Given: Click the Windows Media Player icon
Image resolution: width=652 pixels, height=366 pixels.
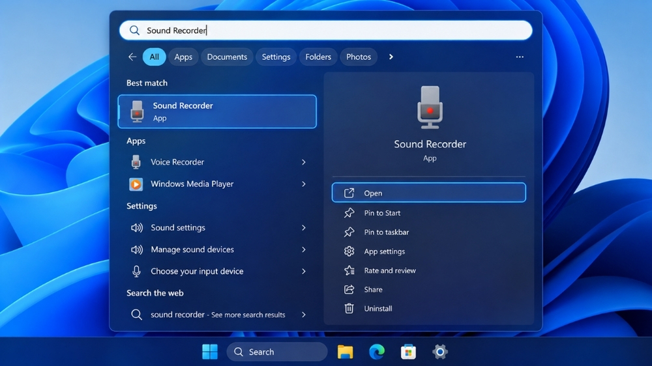Looking at the screenshot, I should pyautogui.click(x=136, y=184).
